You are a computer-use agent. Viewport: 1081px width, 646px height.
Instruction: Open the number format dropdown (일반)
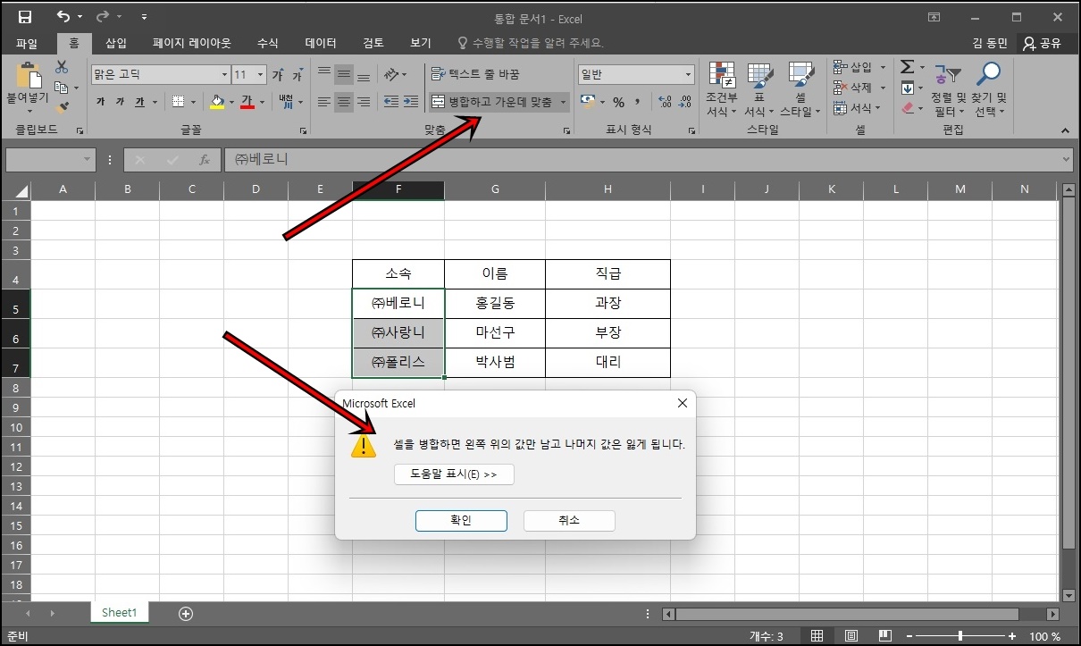(x=688, y=74)
